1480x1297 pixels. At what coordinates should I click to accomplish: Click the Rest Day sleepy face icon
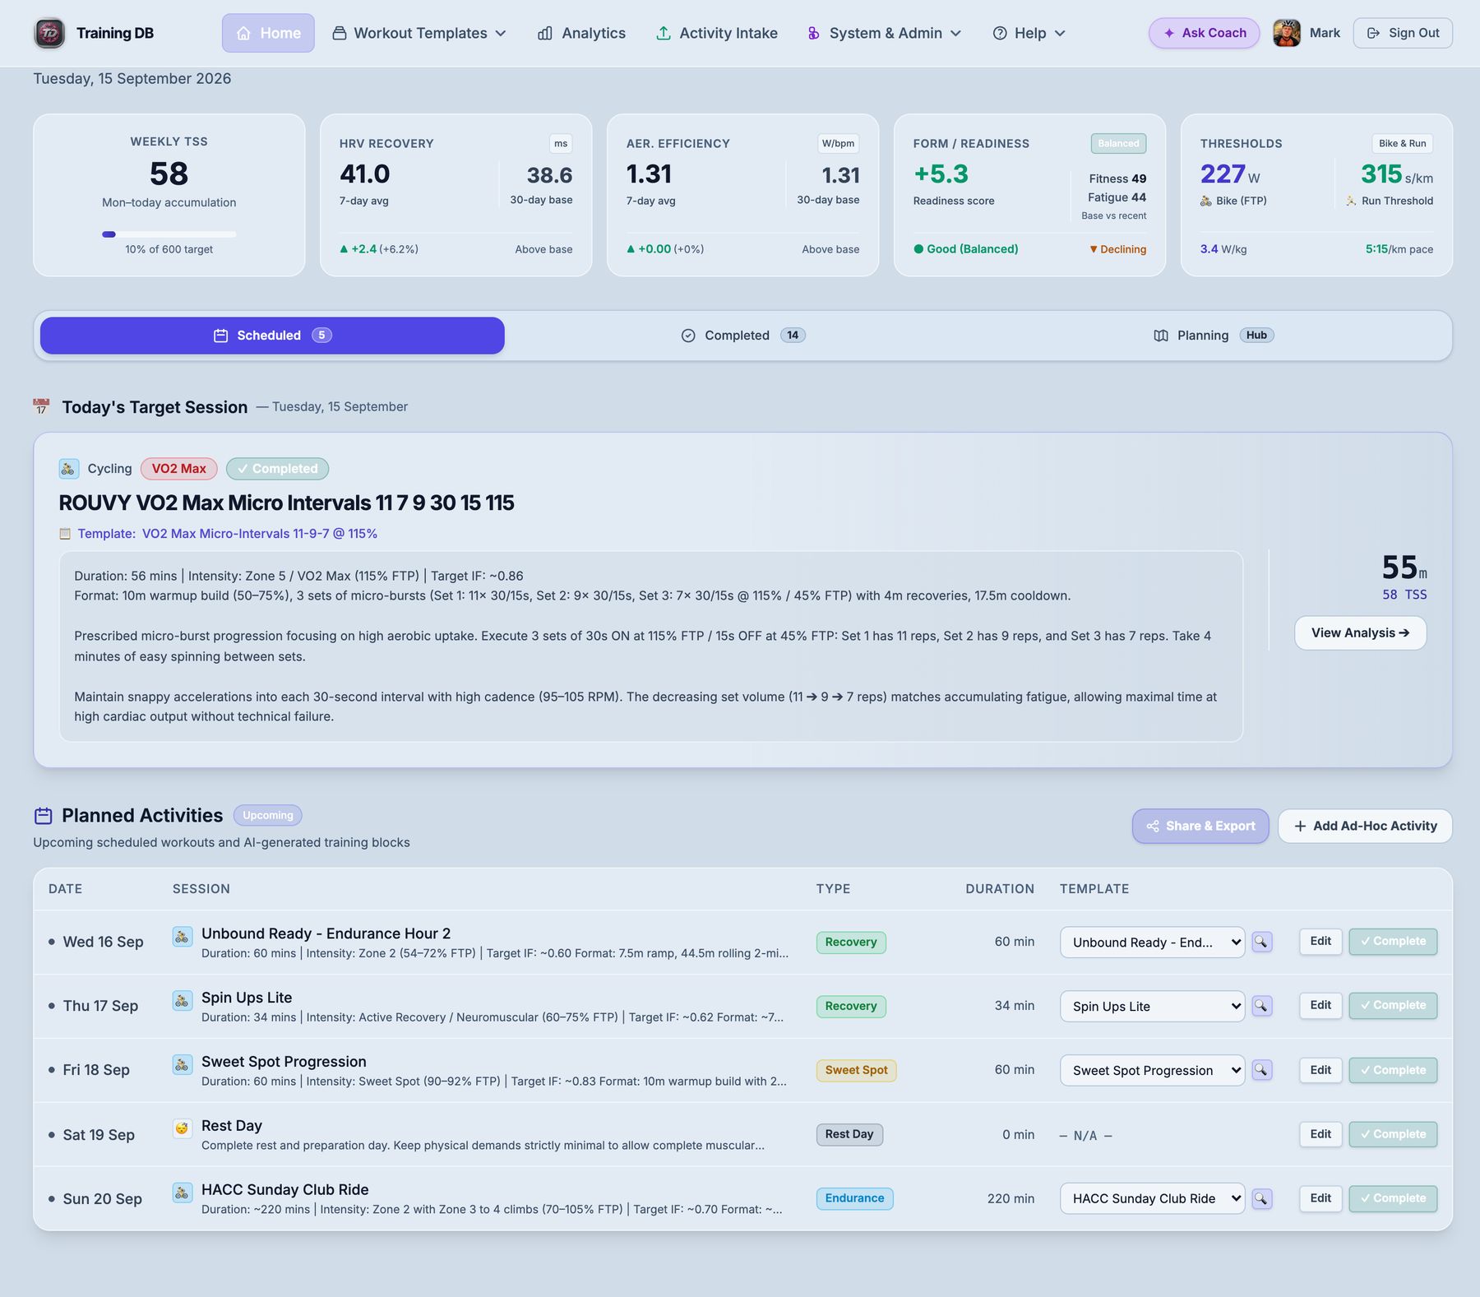(183, 1128)
